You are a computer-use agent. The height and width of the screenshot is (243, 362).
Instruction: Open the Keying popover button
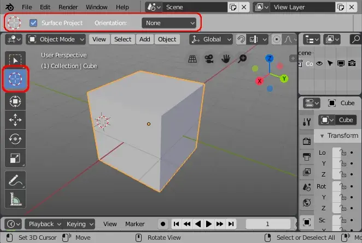(79, 224)
